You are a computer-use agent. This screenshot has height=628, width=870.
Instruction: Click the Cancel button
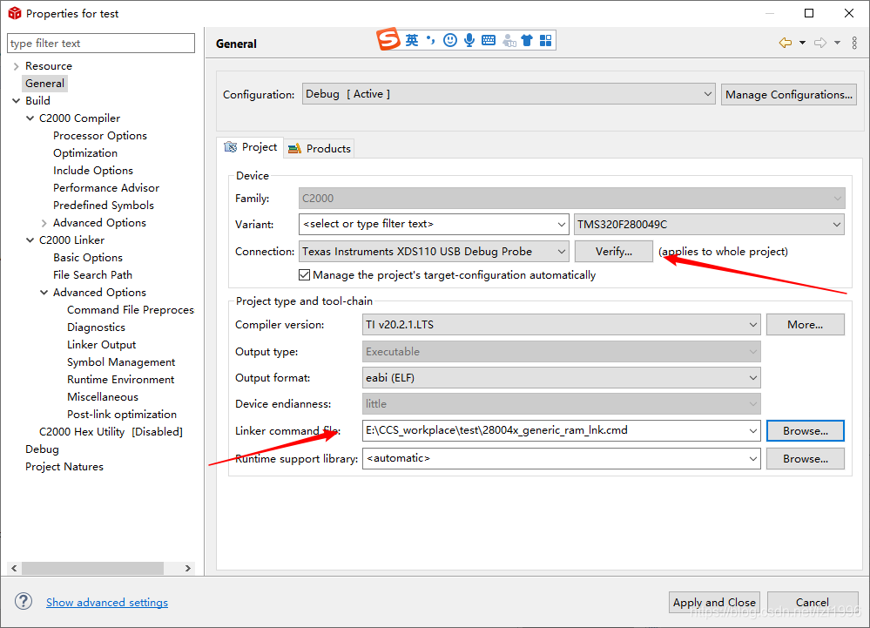pos(813,603)
